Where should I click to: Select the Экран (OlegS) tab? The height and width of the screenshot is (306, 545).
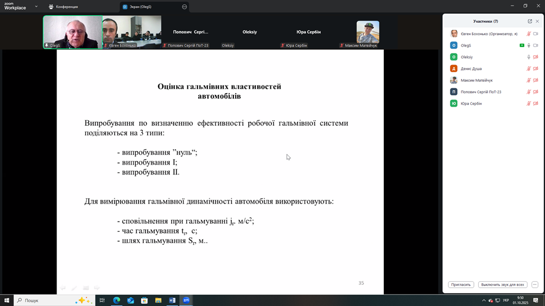pyautogui.click(x=140, y=6)
